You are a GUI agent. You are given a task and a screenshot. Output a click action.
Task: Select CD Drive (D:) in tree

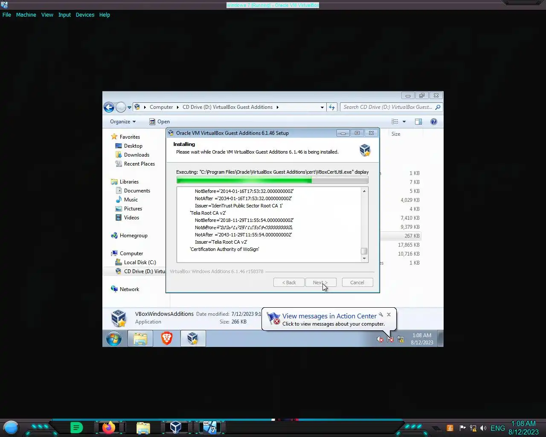[144, 271]
